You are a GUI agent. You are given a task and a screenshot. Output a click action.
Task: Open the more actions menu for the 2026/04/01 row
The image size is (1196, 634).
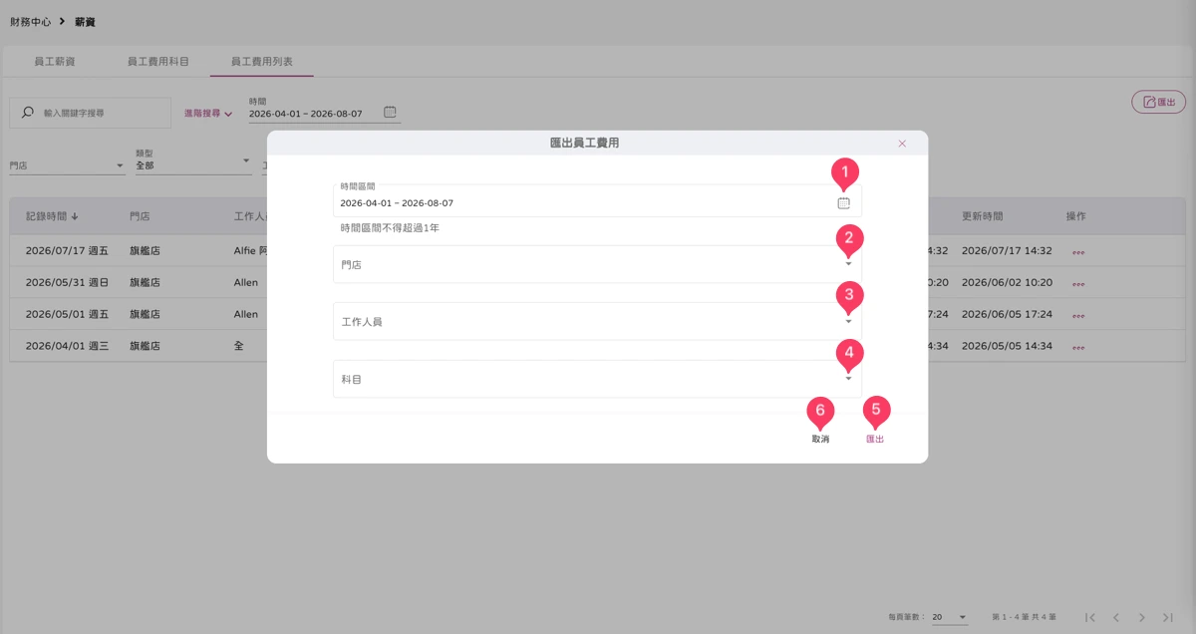pos(1078,348)
